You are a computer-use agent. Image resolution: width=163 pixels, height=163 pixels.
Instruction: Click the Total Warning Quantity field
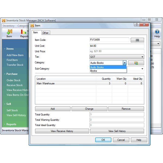pos(117,120)
